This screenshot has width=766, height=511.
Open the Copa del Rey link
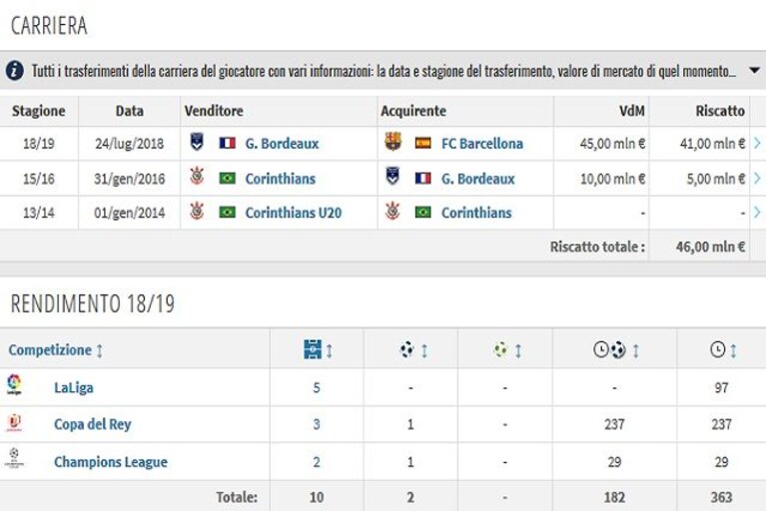point(92,424)
